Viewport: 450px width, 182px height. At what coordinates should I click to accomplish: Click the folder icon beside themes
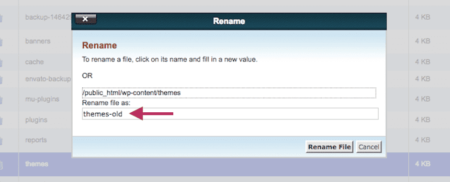tap(1, 165)
